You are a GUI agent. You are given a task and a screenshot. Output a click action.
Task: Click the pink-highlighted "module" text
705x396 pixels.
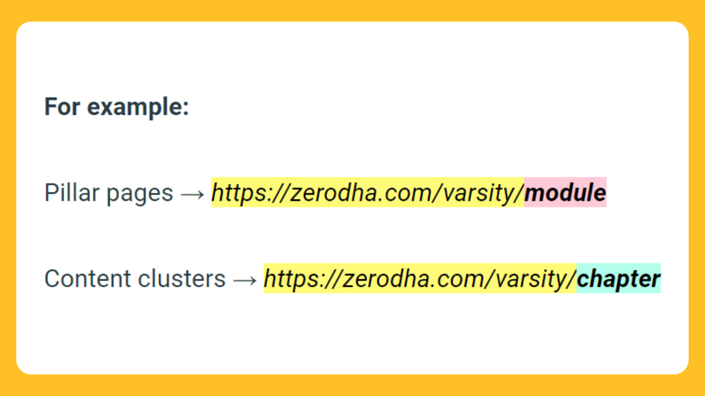[565, 192]
